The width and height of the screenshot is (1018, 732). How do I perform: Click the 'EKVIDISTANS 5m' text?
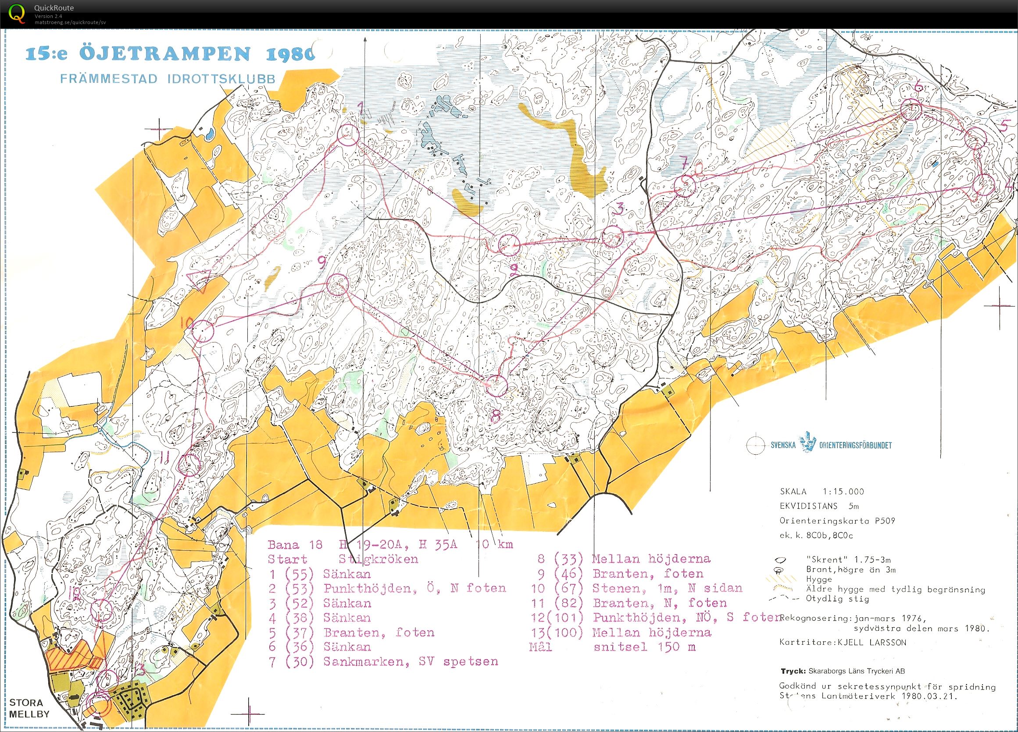coord(819,506)
